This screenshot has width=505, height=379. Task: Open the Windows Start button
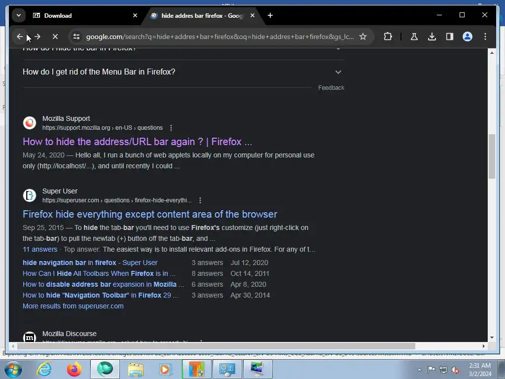tap(13, 369)
